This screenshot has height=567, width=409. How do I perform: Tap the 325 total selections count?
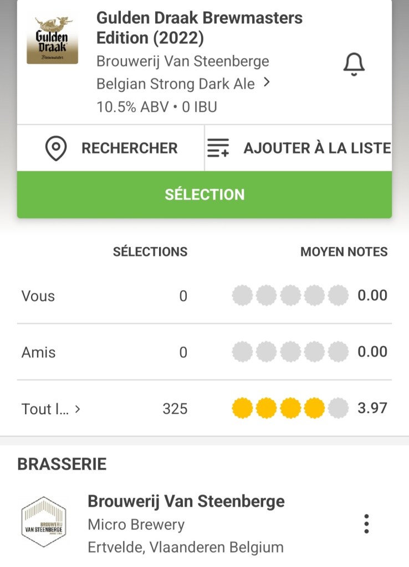tap(175, 409)
